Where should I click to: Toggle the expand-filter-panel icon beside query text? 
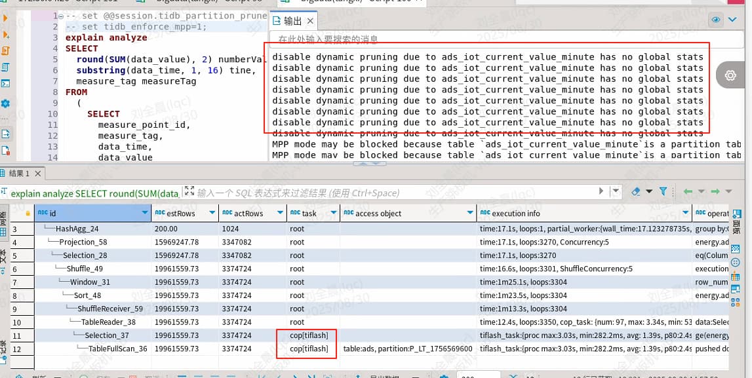click(x=189, y=192)
